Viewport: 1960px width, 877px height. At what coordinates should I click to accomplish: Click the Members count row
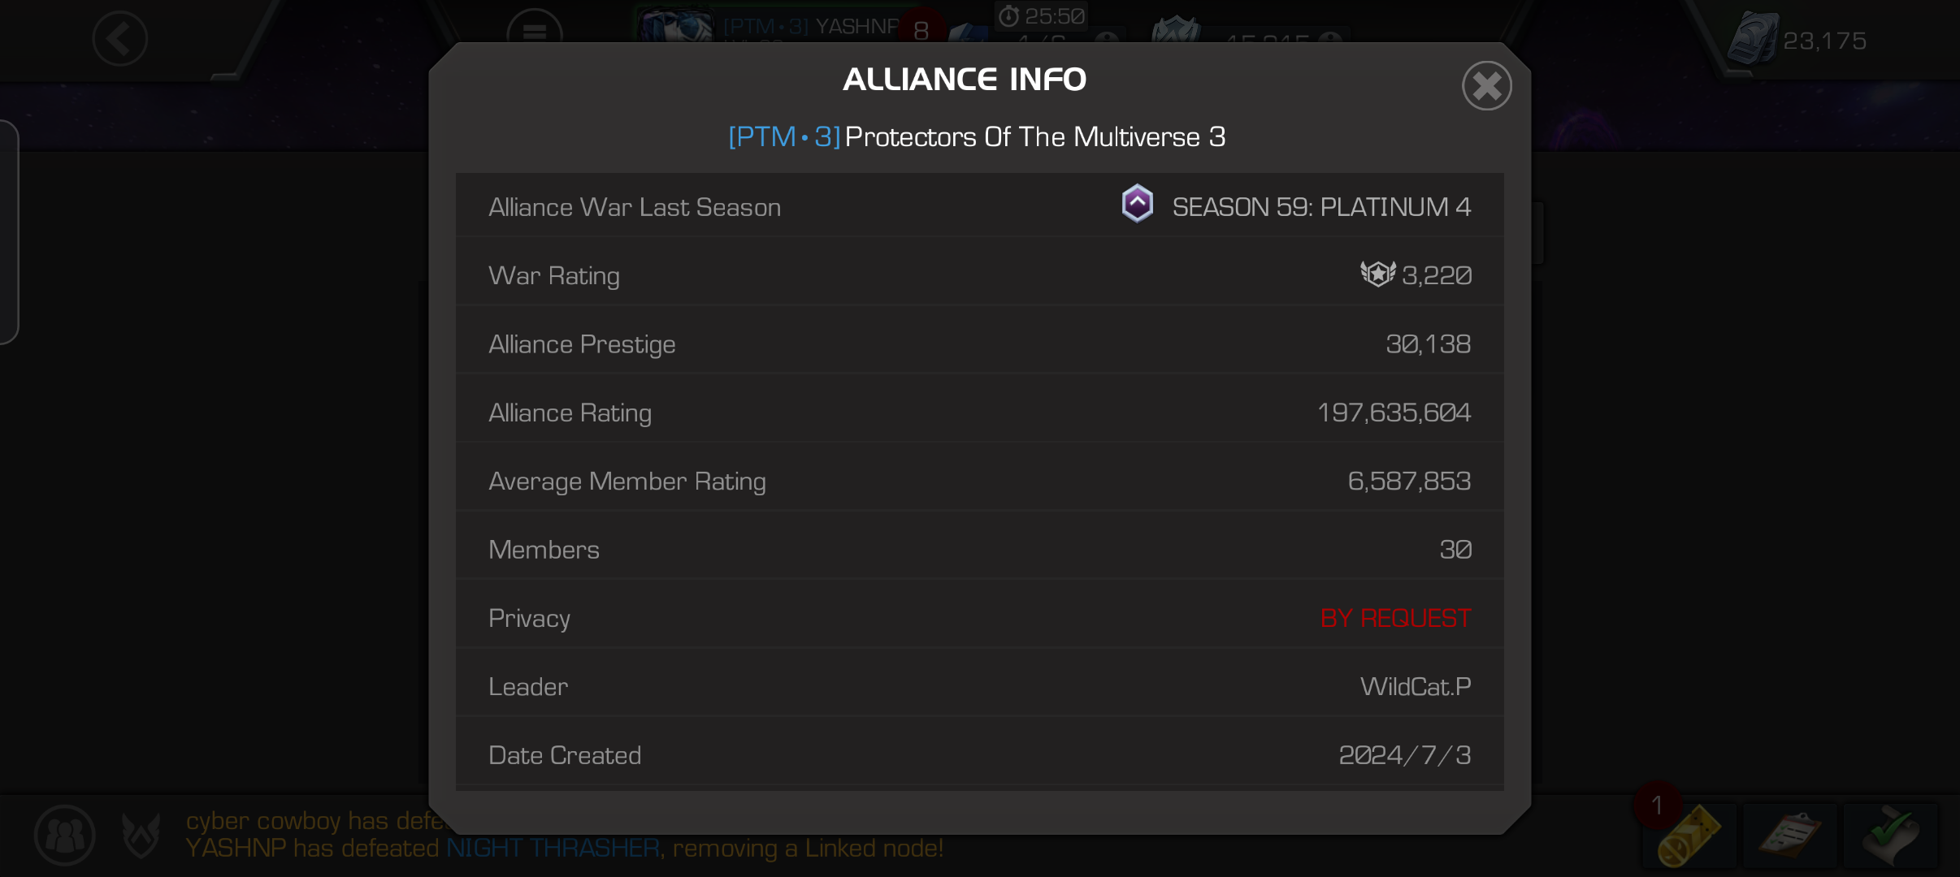(x=979, y=549)
